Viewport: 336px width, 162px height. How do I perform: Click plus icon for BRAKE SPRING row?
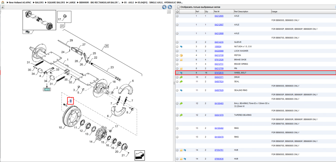tap(177, 64)
